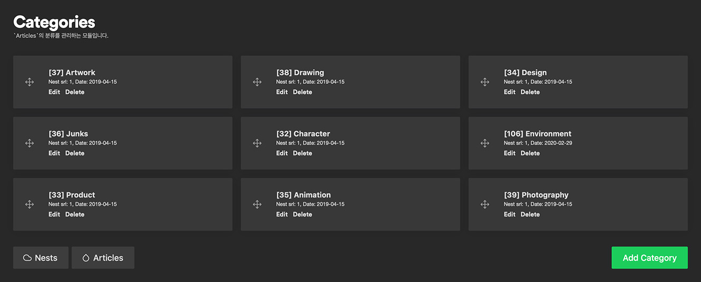Screen dimensions: 701x282
Task: Edit the Artwork category
Action: click(54, 92)
